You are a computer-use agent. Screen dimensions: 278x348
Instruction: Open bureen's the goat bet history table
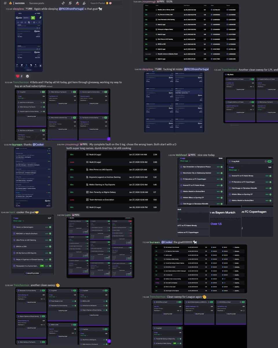tap(199, 269)
